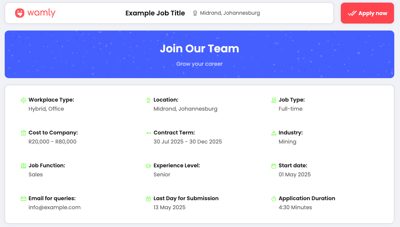Click the Start date calendar icon
The height and width of the screenshot is (227, 400).
pyautogui.click(x=274, y=166)
